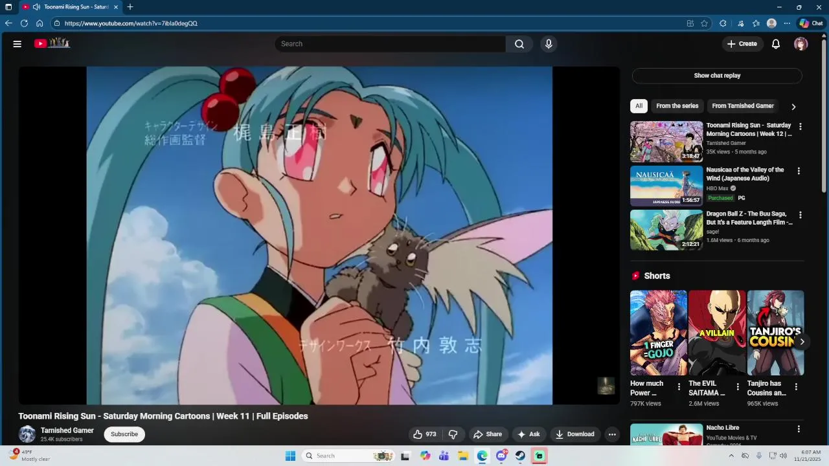Go to the YouTube home logo
This screenshot has width=829, height=466.
(x=52, y=43)
